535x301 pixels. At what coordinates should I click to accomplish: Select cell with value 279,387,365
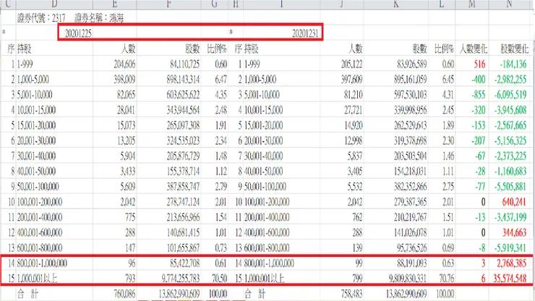pyautogui.click(x=410, y=202)
